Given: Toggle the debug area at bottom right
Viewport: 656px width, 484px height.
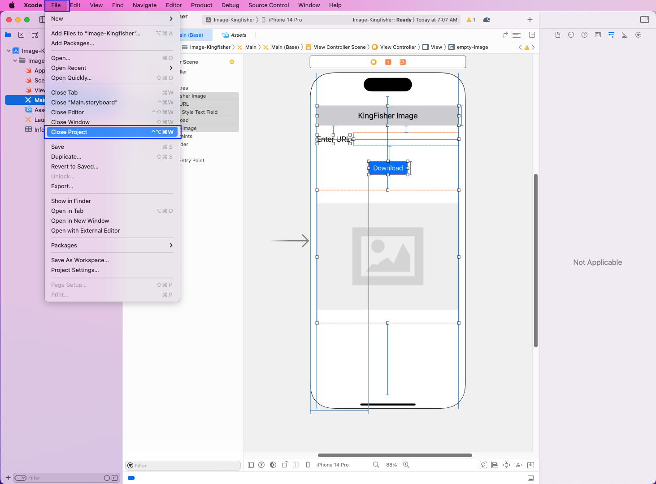Looking at the screenshot, I should [x=530, y=478].
